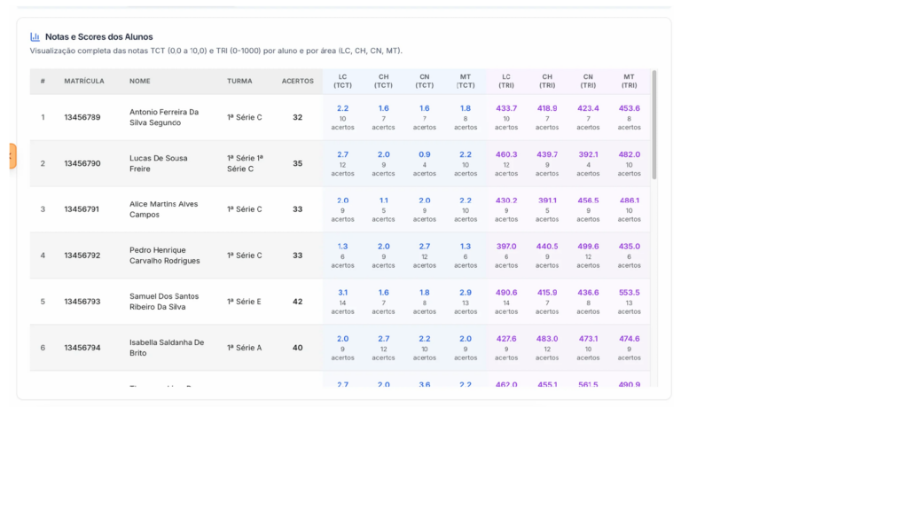Image resolution: width=908 pixels, height=511 pixels.
Task: Select the TURMA column header
Action: click(x=239, y=82)
